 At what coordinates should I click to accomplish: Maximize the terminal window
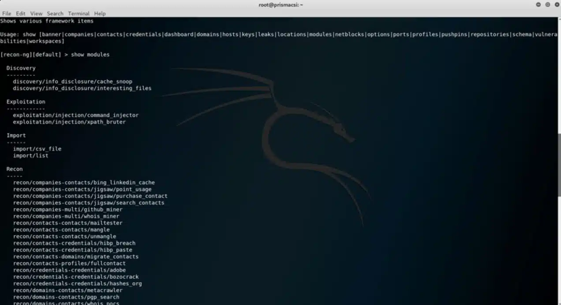(x=547, y=5)
